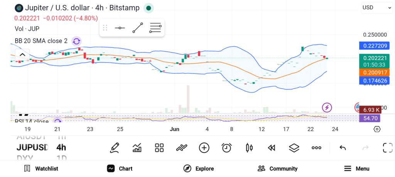The image size is (395, 177).
Task: Select the trend line drawing tool
Action: [x=138, y=28]
